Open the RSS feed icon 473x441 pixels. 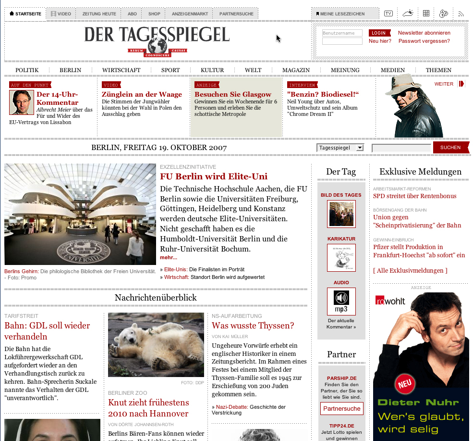tap(461, 13)
